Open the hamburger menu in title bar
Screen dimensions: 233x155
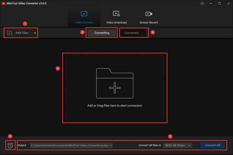point(202,4)
